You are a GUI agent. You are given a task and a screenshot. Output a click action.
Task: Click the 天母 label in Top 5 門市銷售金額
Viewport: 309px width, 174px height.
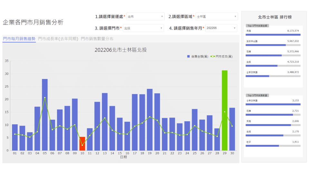249,31
